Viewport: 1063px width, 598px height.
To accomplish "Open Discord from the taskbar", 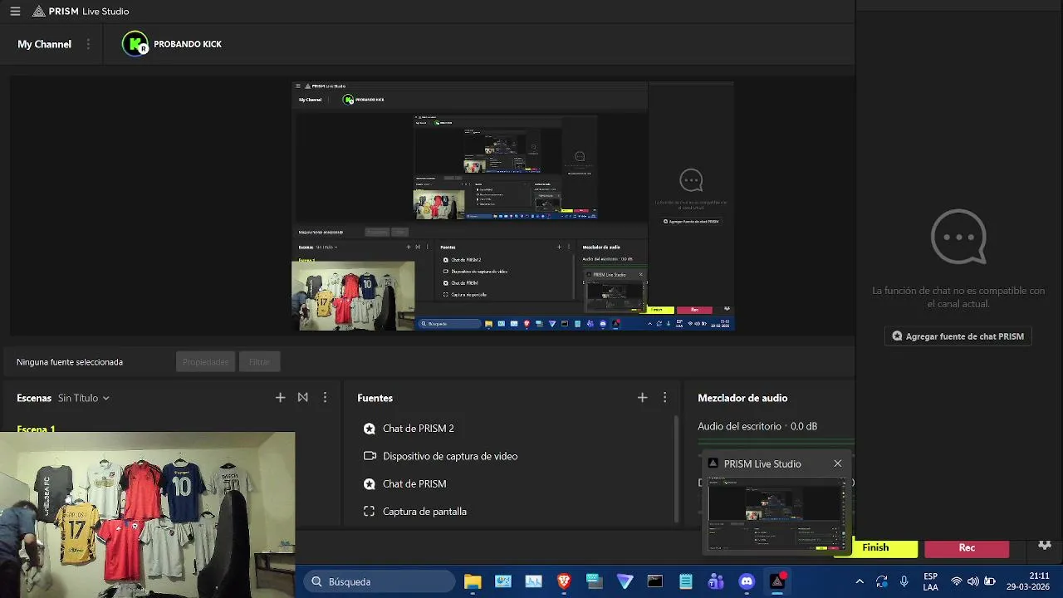I will tap(747, 581).
